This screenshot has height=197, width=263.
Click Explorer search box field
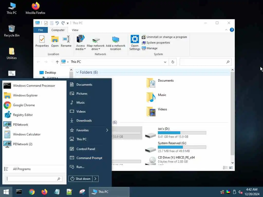205,62
